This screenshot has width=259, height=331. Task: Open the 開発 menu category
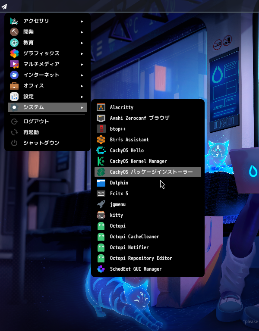(x=47, y=32)
